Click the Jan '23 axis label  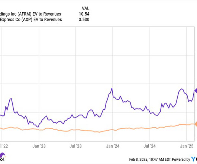[x=39, y=146]
